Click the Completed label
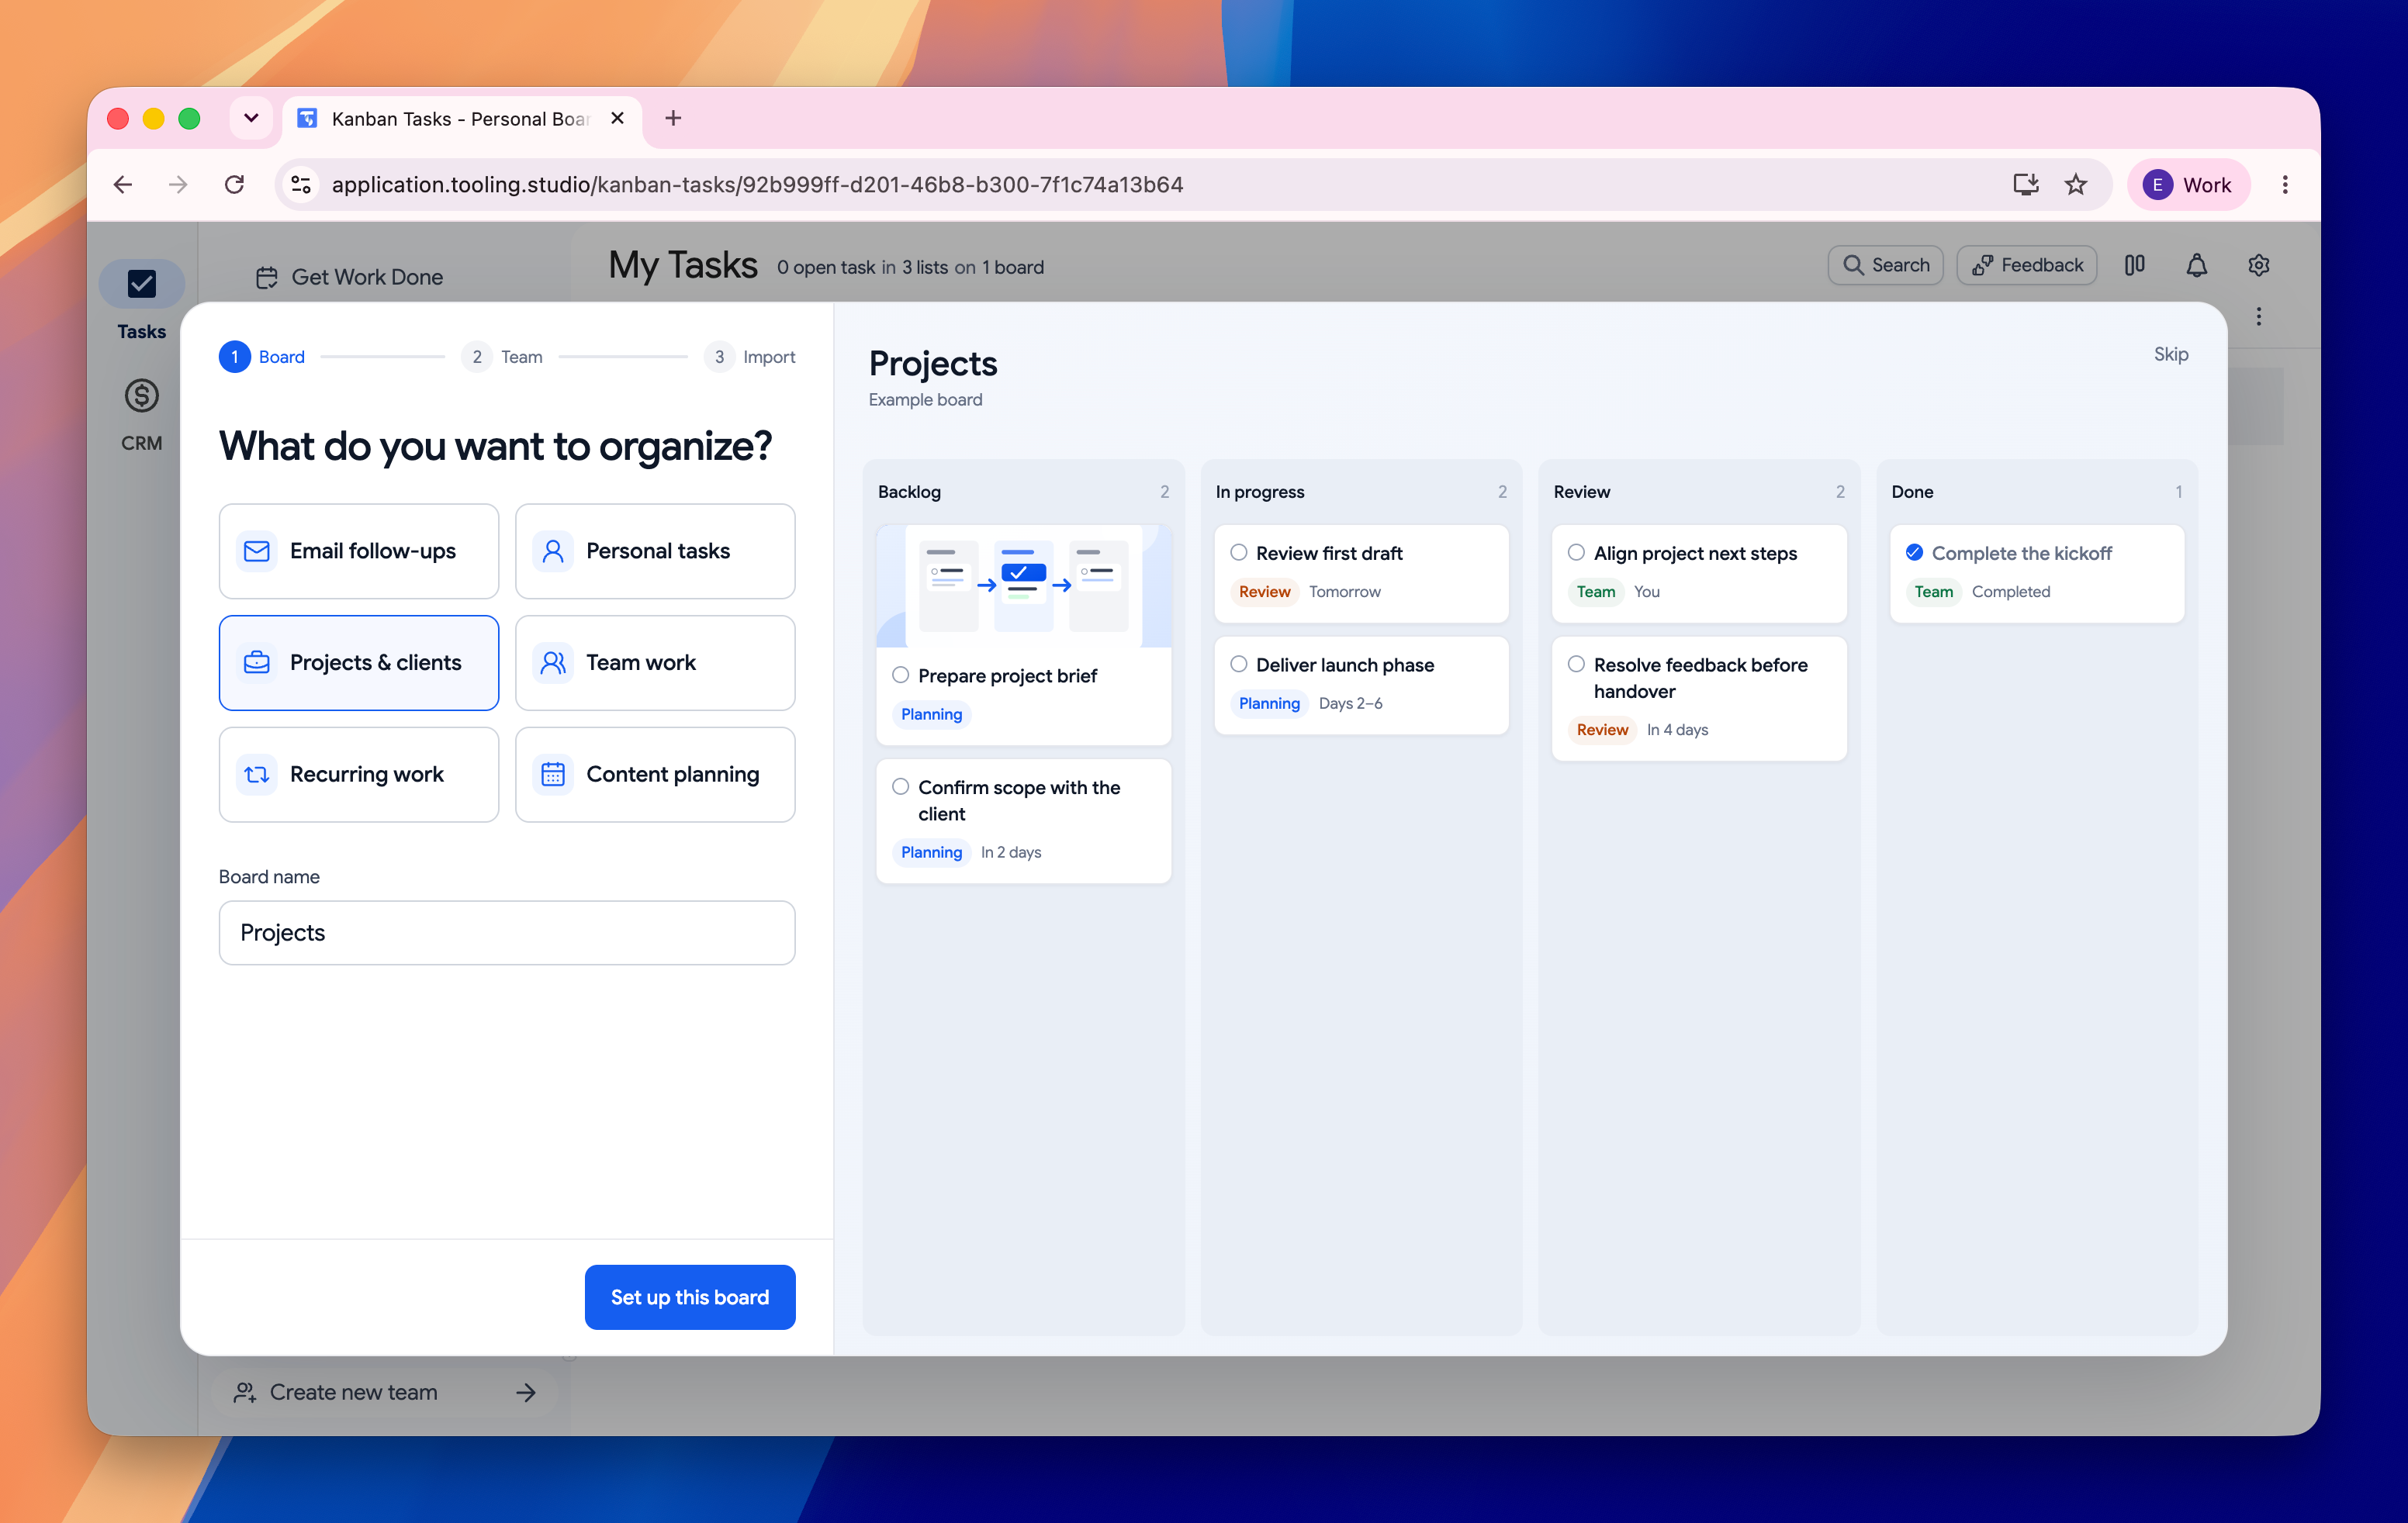This screenshot has height=1523, width=2408. [2010, 592]
